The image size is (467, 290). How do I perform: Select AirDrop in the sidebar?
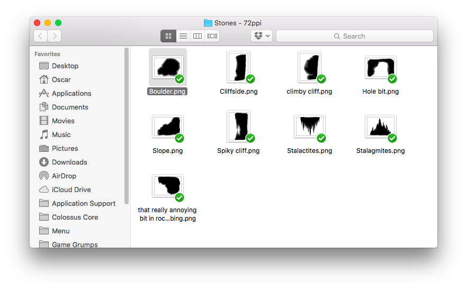click(x=64, y=176)
